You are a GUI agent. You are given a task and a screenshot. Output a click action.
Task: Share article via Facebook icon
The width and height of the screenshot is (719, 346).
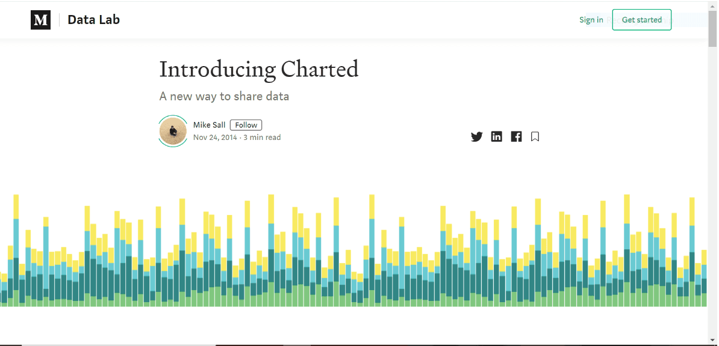click(516, 136)
